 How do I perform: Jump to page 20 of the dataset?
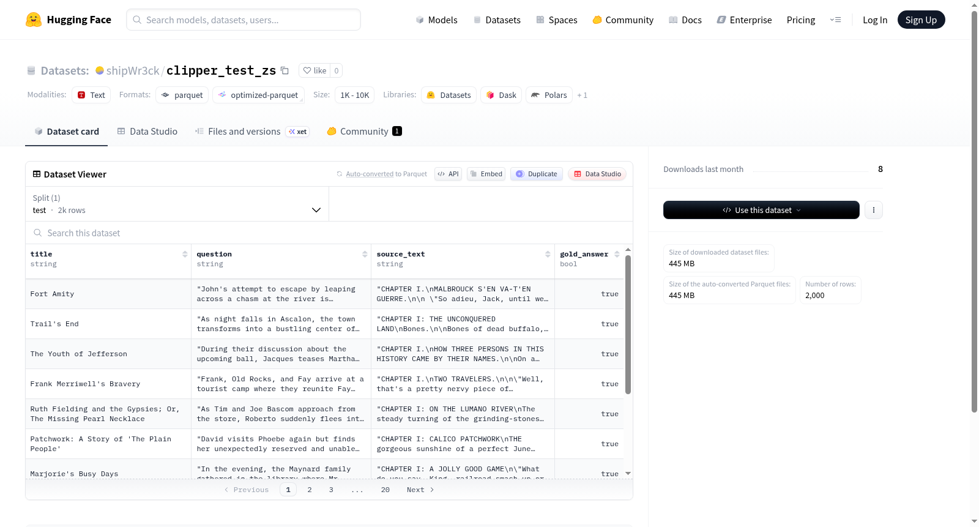pyautogui.click(x=385, y=490)
